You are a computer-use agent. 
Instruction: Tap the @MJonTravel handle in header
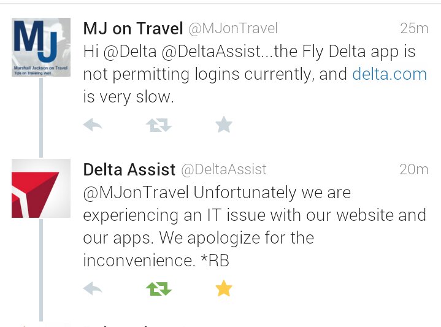pos(232,28)
